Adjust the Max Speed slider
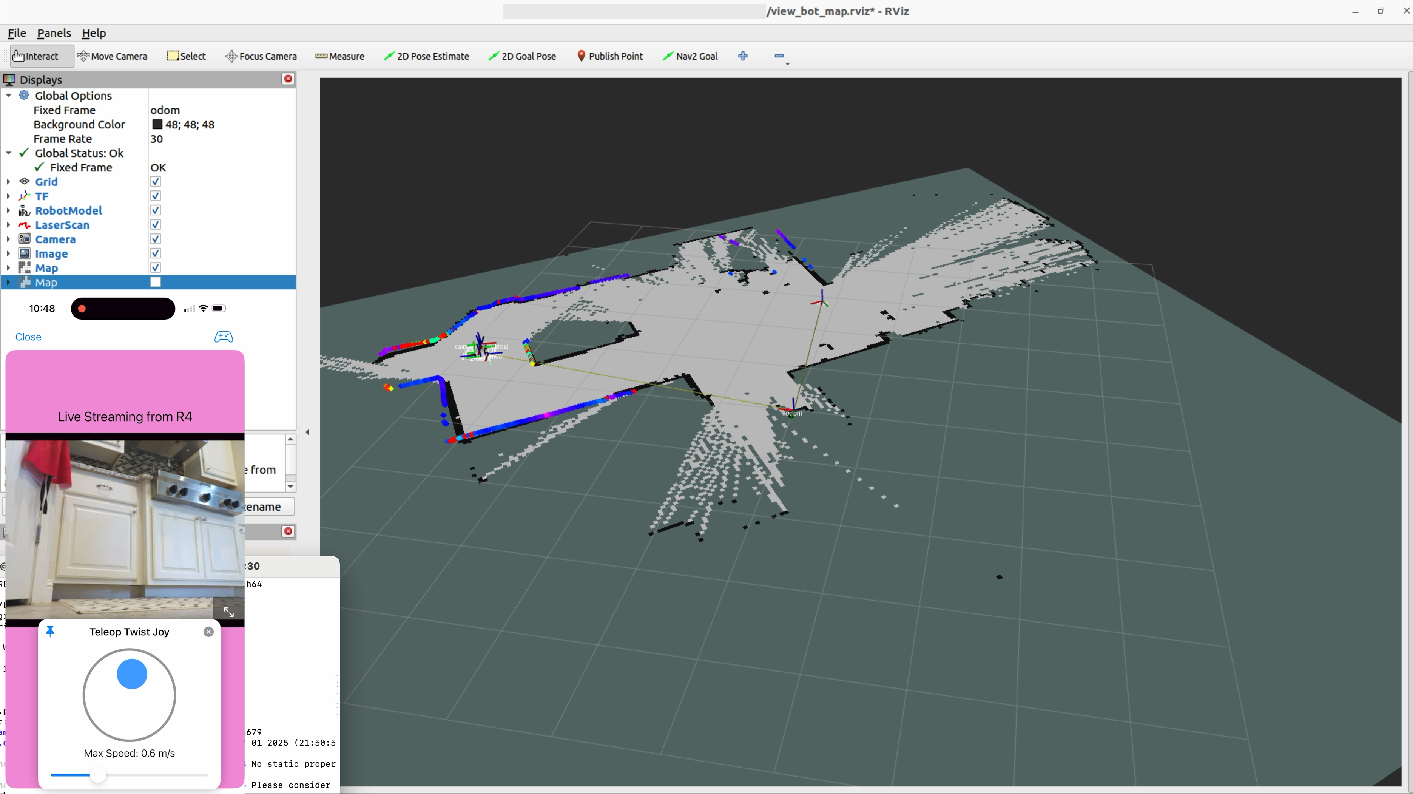This screenshot has height=794, width=1413. (x=99, y=775)
